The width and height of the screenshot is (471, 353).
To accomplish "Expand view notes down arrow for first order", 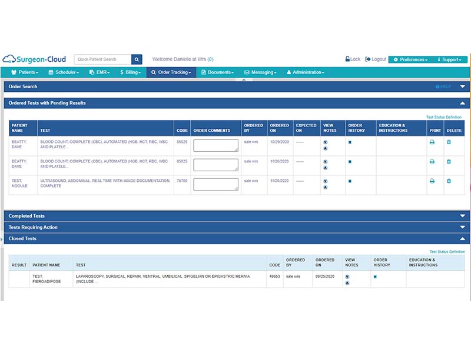I will 326,142.
